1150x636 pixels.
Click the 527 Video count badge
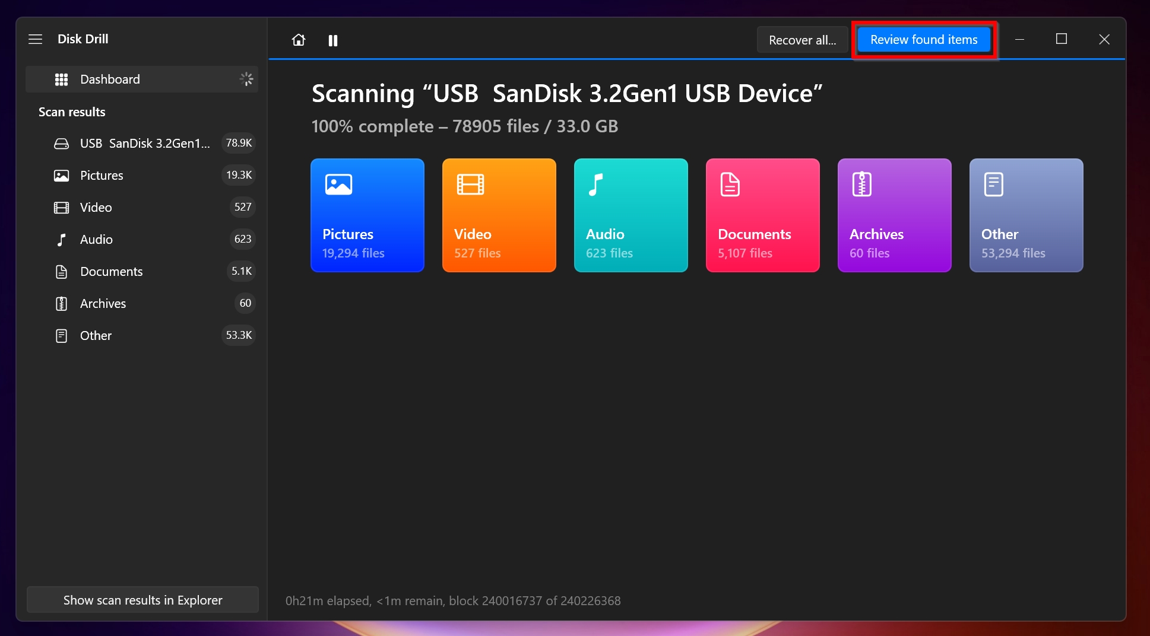coord(242,207)
